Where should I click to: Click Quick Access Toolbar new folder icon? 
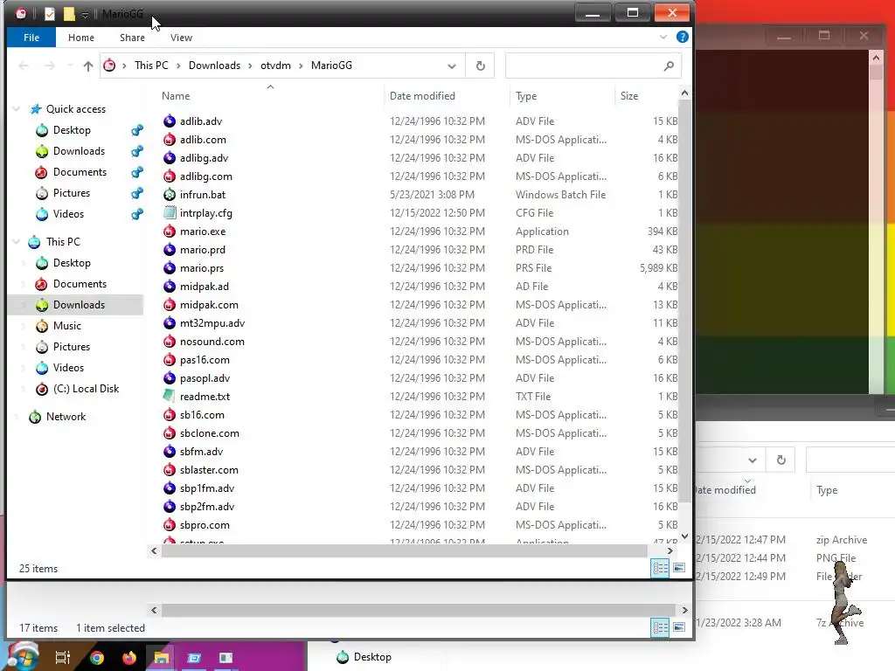69,14
